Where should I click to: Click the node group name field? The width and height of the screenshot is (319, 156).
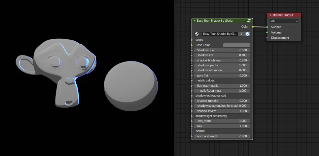click(220, 34)
